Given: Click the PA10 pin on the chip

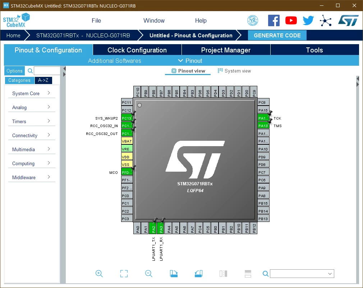Looking at the screenshot, I should click(x=263, y=149).
